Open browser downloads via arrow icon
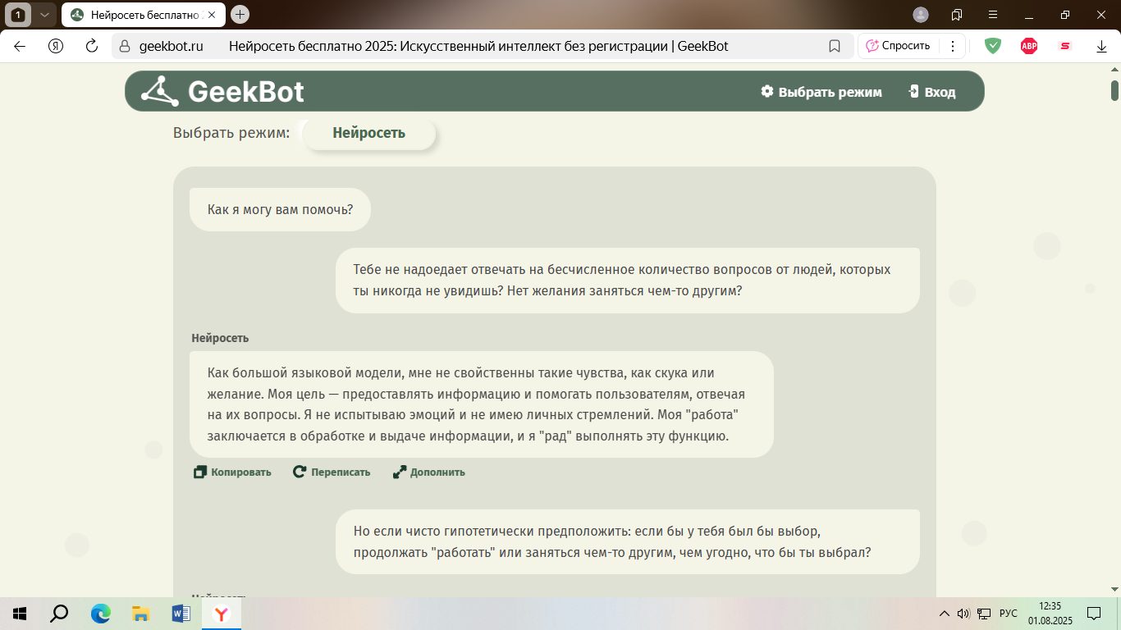This screenshot has width=1121, height=630. pos(1101,47)
